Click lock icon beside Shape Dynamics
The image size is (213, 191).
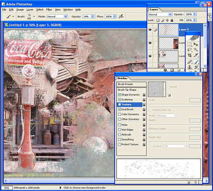coord(144,95)
